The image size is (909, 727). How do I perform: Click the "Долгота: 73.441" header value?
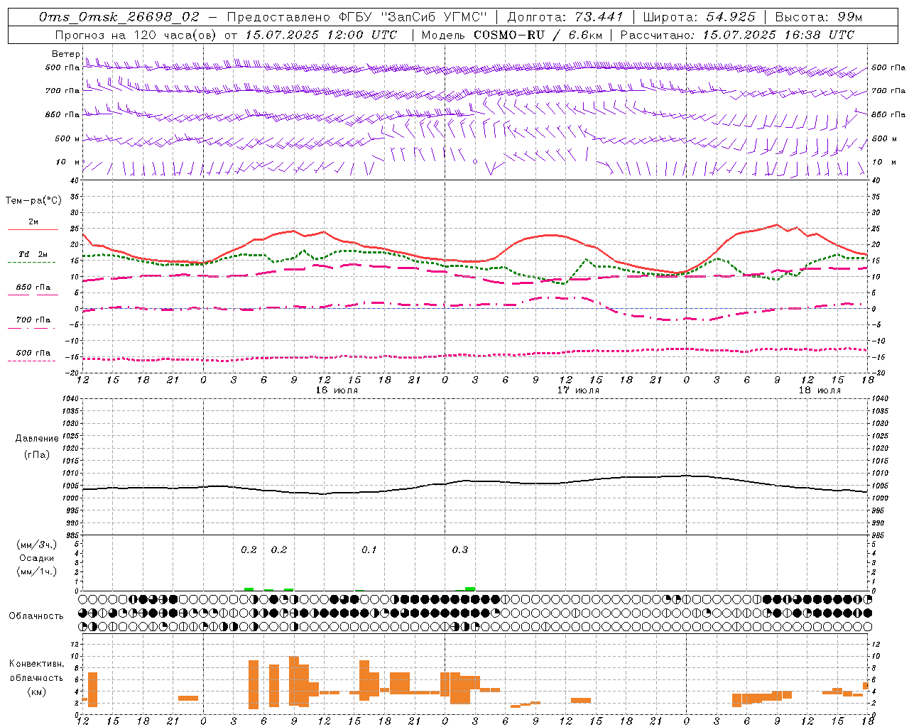tap(565, 17)
